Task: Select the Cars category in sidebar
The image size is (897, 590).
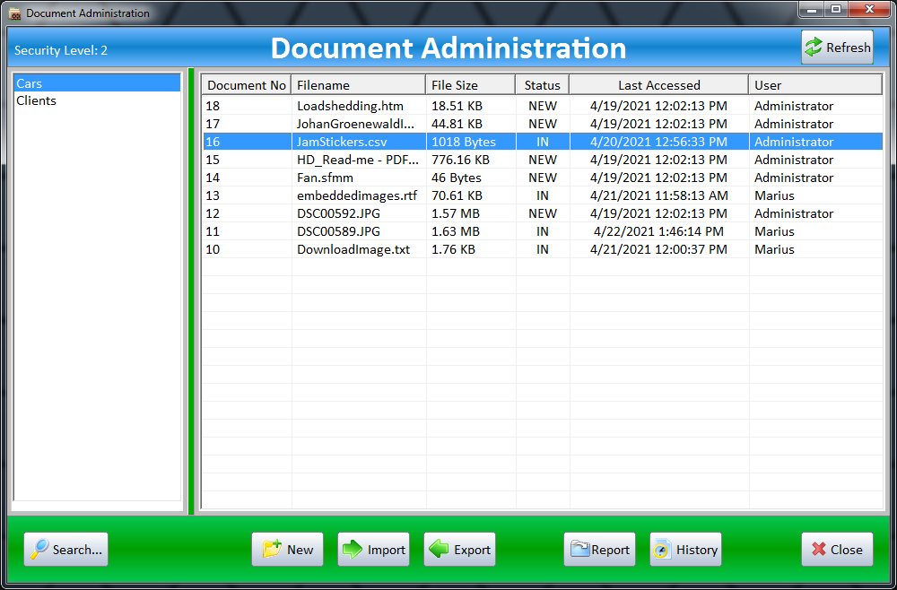Action: coord(30,83)
